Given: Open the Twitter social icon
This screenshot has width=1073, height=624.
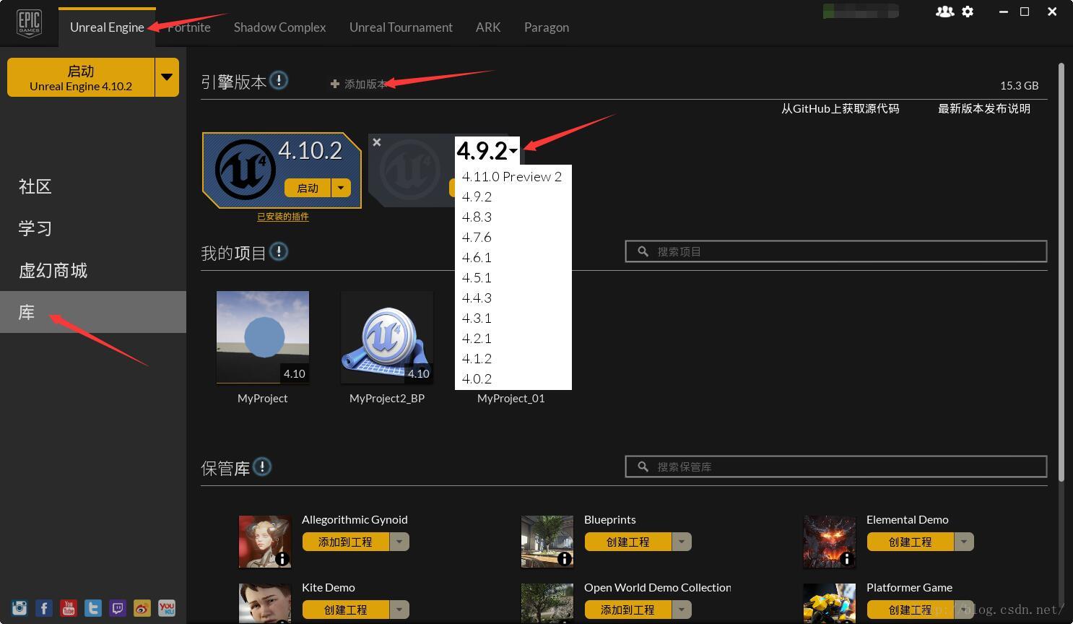Looking at the screenshot, I should pos(93,608).
